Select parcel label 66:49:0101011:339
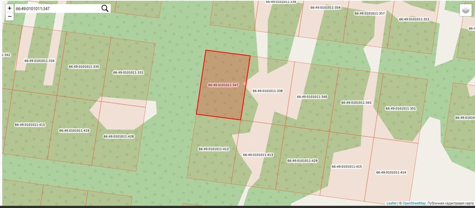Viewport: 475px width, 208px height. tap(281, 2)
